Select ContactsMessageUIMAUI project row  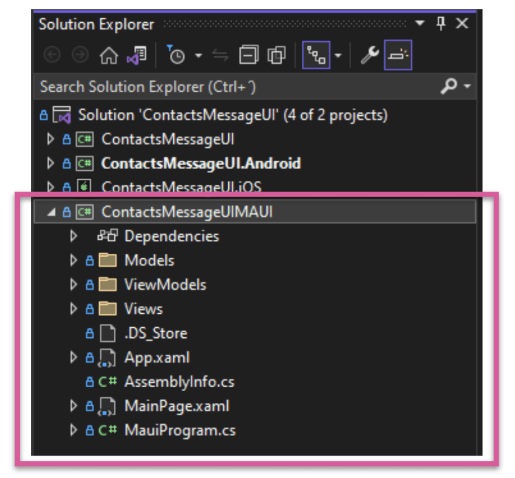point(255,212)
